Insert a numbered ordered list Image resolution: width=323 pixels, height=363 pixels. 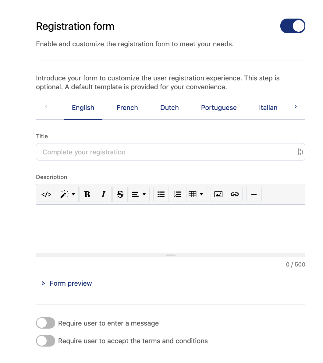177,194
